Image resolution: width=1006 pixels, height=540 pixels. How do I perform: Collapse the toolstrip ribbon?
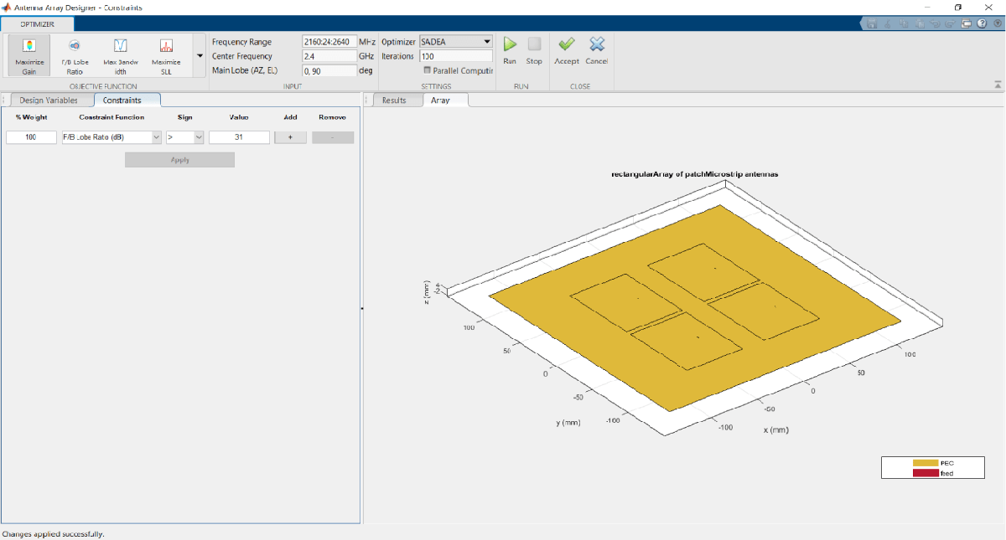998,85
